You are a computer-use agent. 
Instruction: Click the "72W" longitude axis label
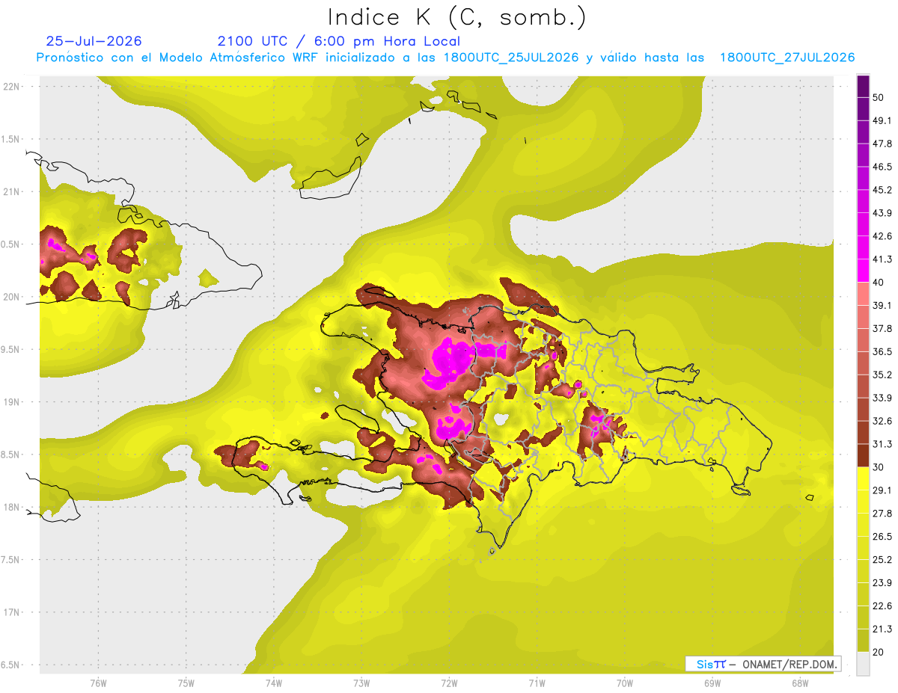(449, 684)
